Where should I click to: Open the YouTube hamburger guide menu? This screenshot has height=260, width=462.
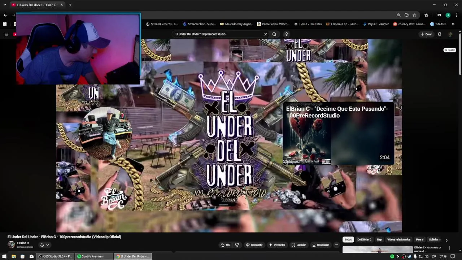(x=6, y=34)
